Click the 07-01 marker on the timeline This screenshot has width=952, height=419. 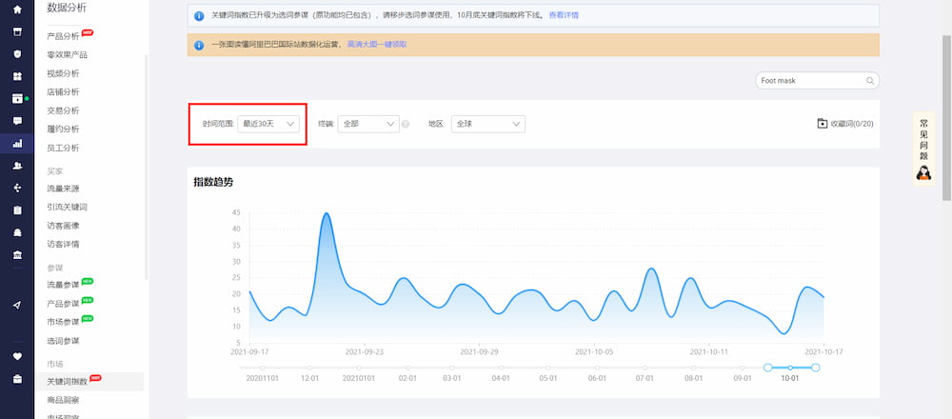tap(645, 368)
